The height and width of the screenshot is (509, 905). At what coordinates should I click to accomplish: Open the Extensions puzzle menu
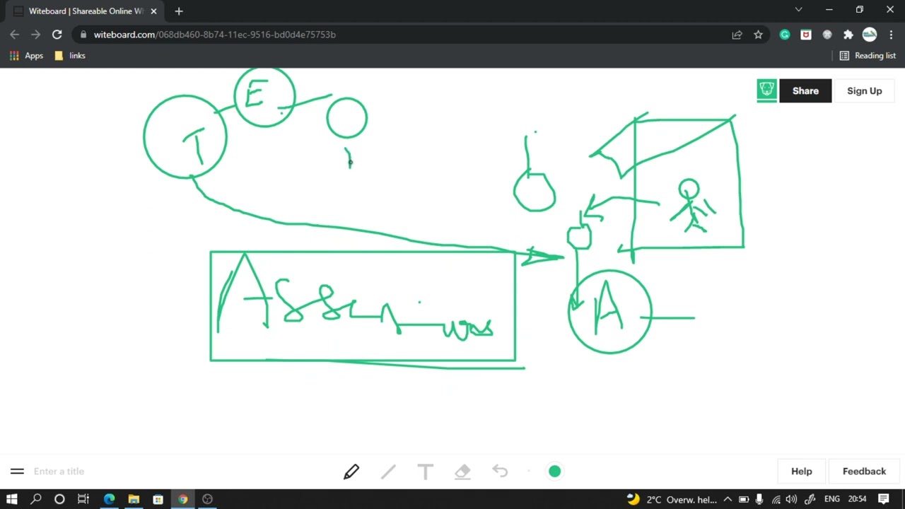pyautogui.click(x=848, y=34)
